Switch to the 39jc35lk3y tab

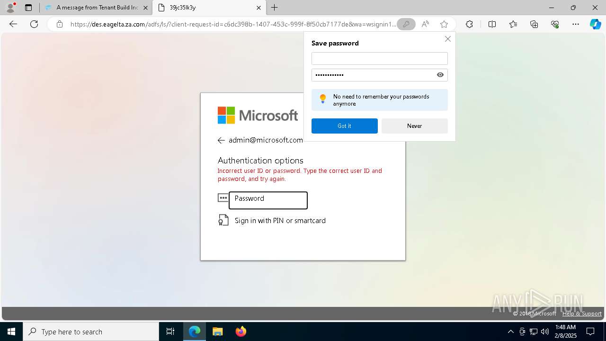pyautogui.click(x=209, y=8)
